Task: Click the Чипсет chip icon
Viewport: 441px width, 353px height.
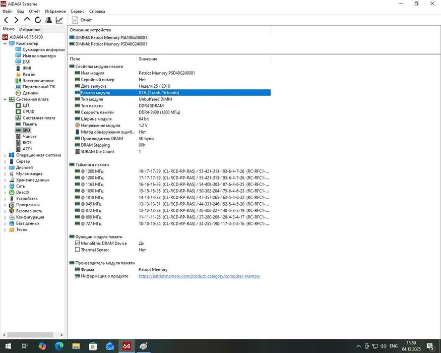Action: tap(18, 137)
